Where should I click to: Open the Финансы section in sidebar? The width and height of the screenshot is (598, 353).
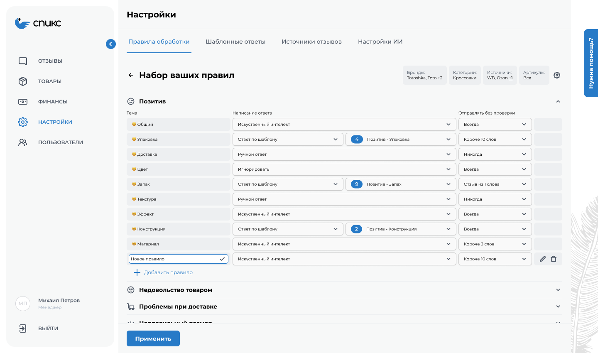pyautogui.click(x=50, y=101)
